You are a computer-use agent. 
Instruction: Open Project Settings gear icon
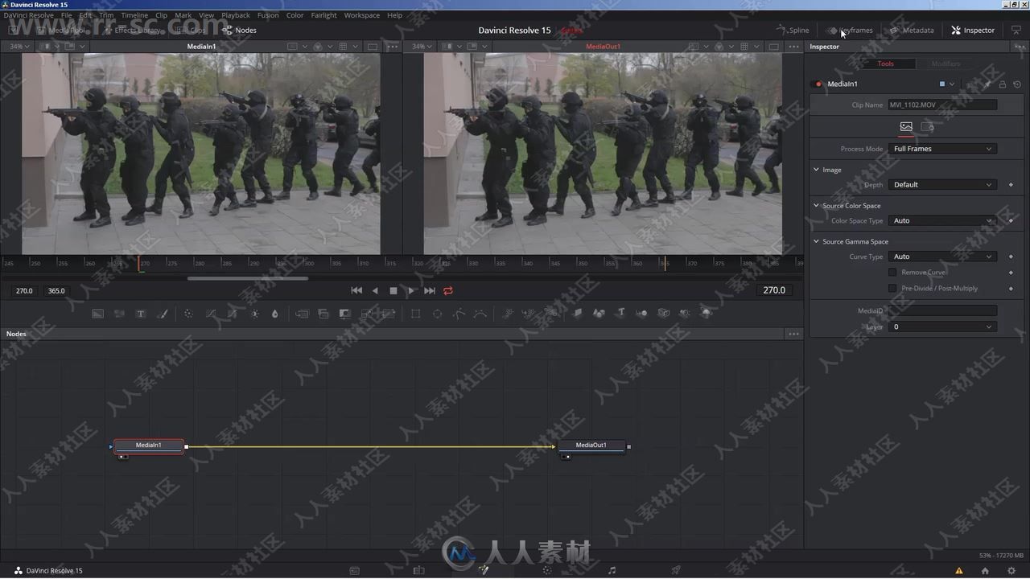tap(1012, 571)
